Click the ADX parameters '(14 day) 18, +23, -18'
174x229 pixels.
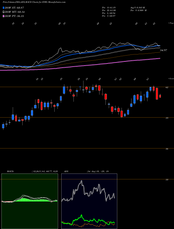click(x=97, y=171)
